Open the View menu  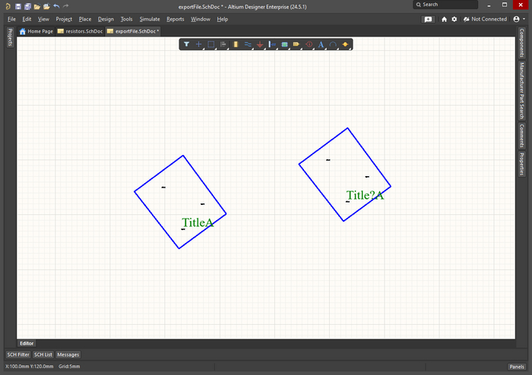click(43, 19)
